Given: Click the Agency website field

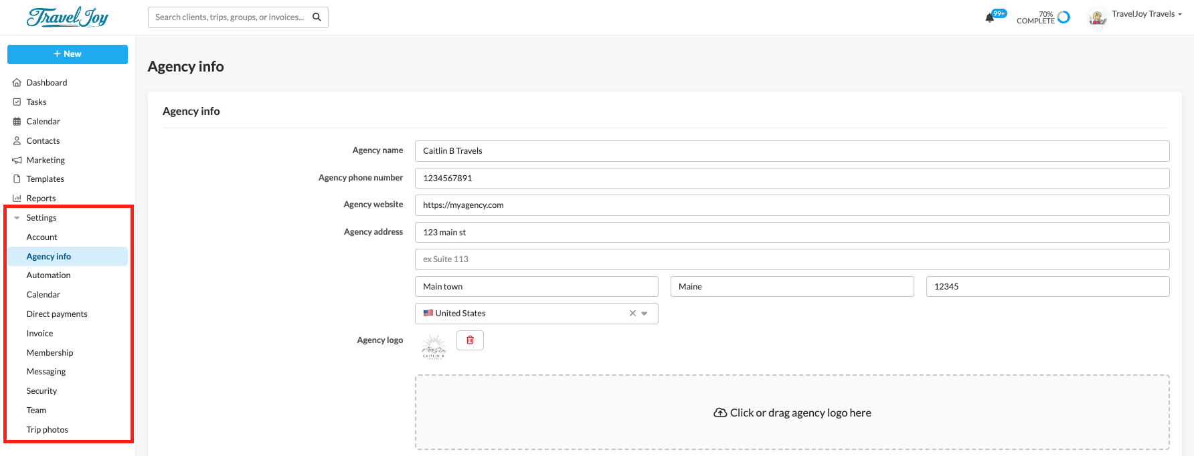Looking at the screenshot, I should (792, 205).
